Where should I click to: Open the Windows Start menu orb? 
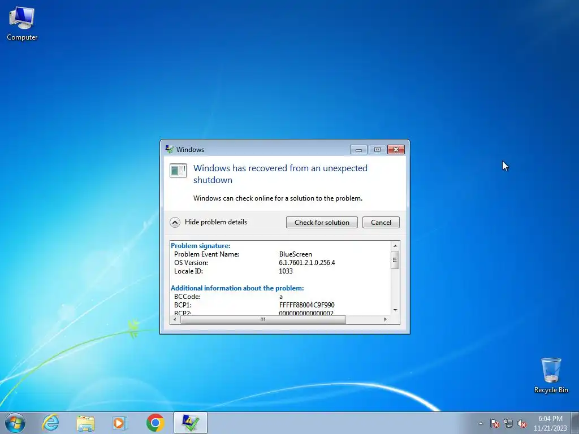click(x=15, y=423)
